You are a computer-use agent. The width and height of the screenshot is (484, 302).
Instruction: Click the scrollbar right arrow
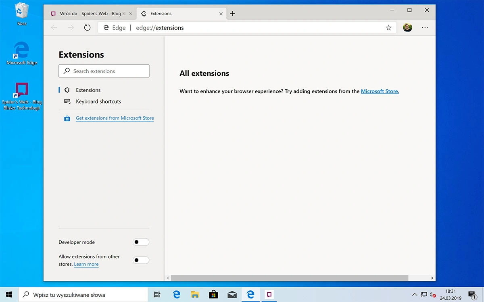coord(432,278)
